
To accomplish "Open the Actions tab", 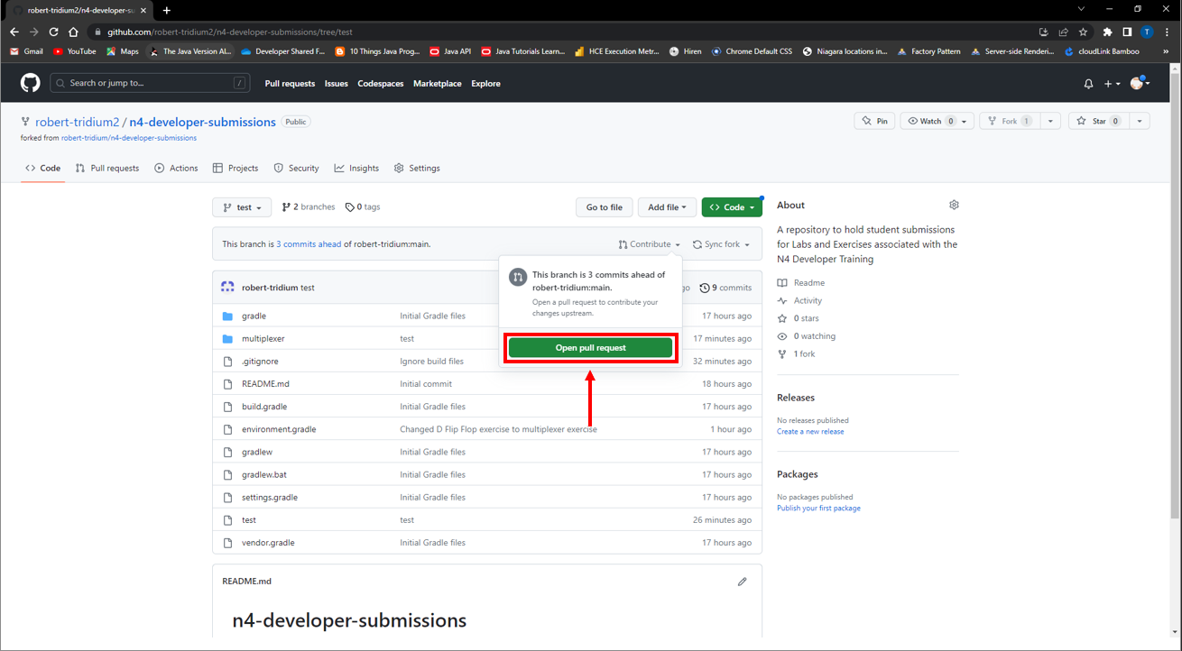I will [x=176, y=169].
